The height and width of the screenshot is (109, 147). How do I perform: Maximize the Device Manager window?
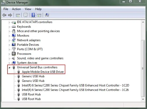click(x=131, y=1)
